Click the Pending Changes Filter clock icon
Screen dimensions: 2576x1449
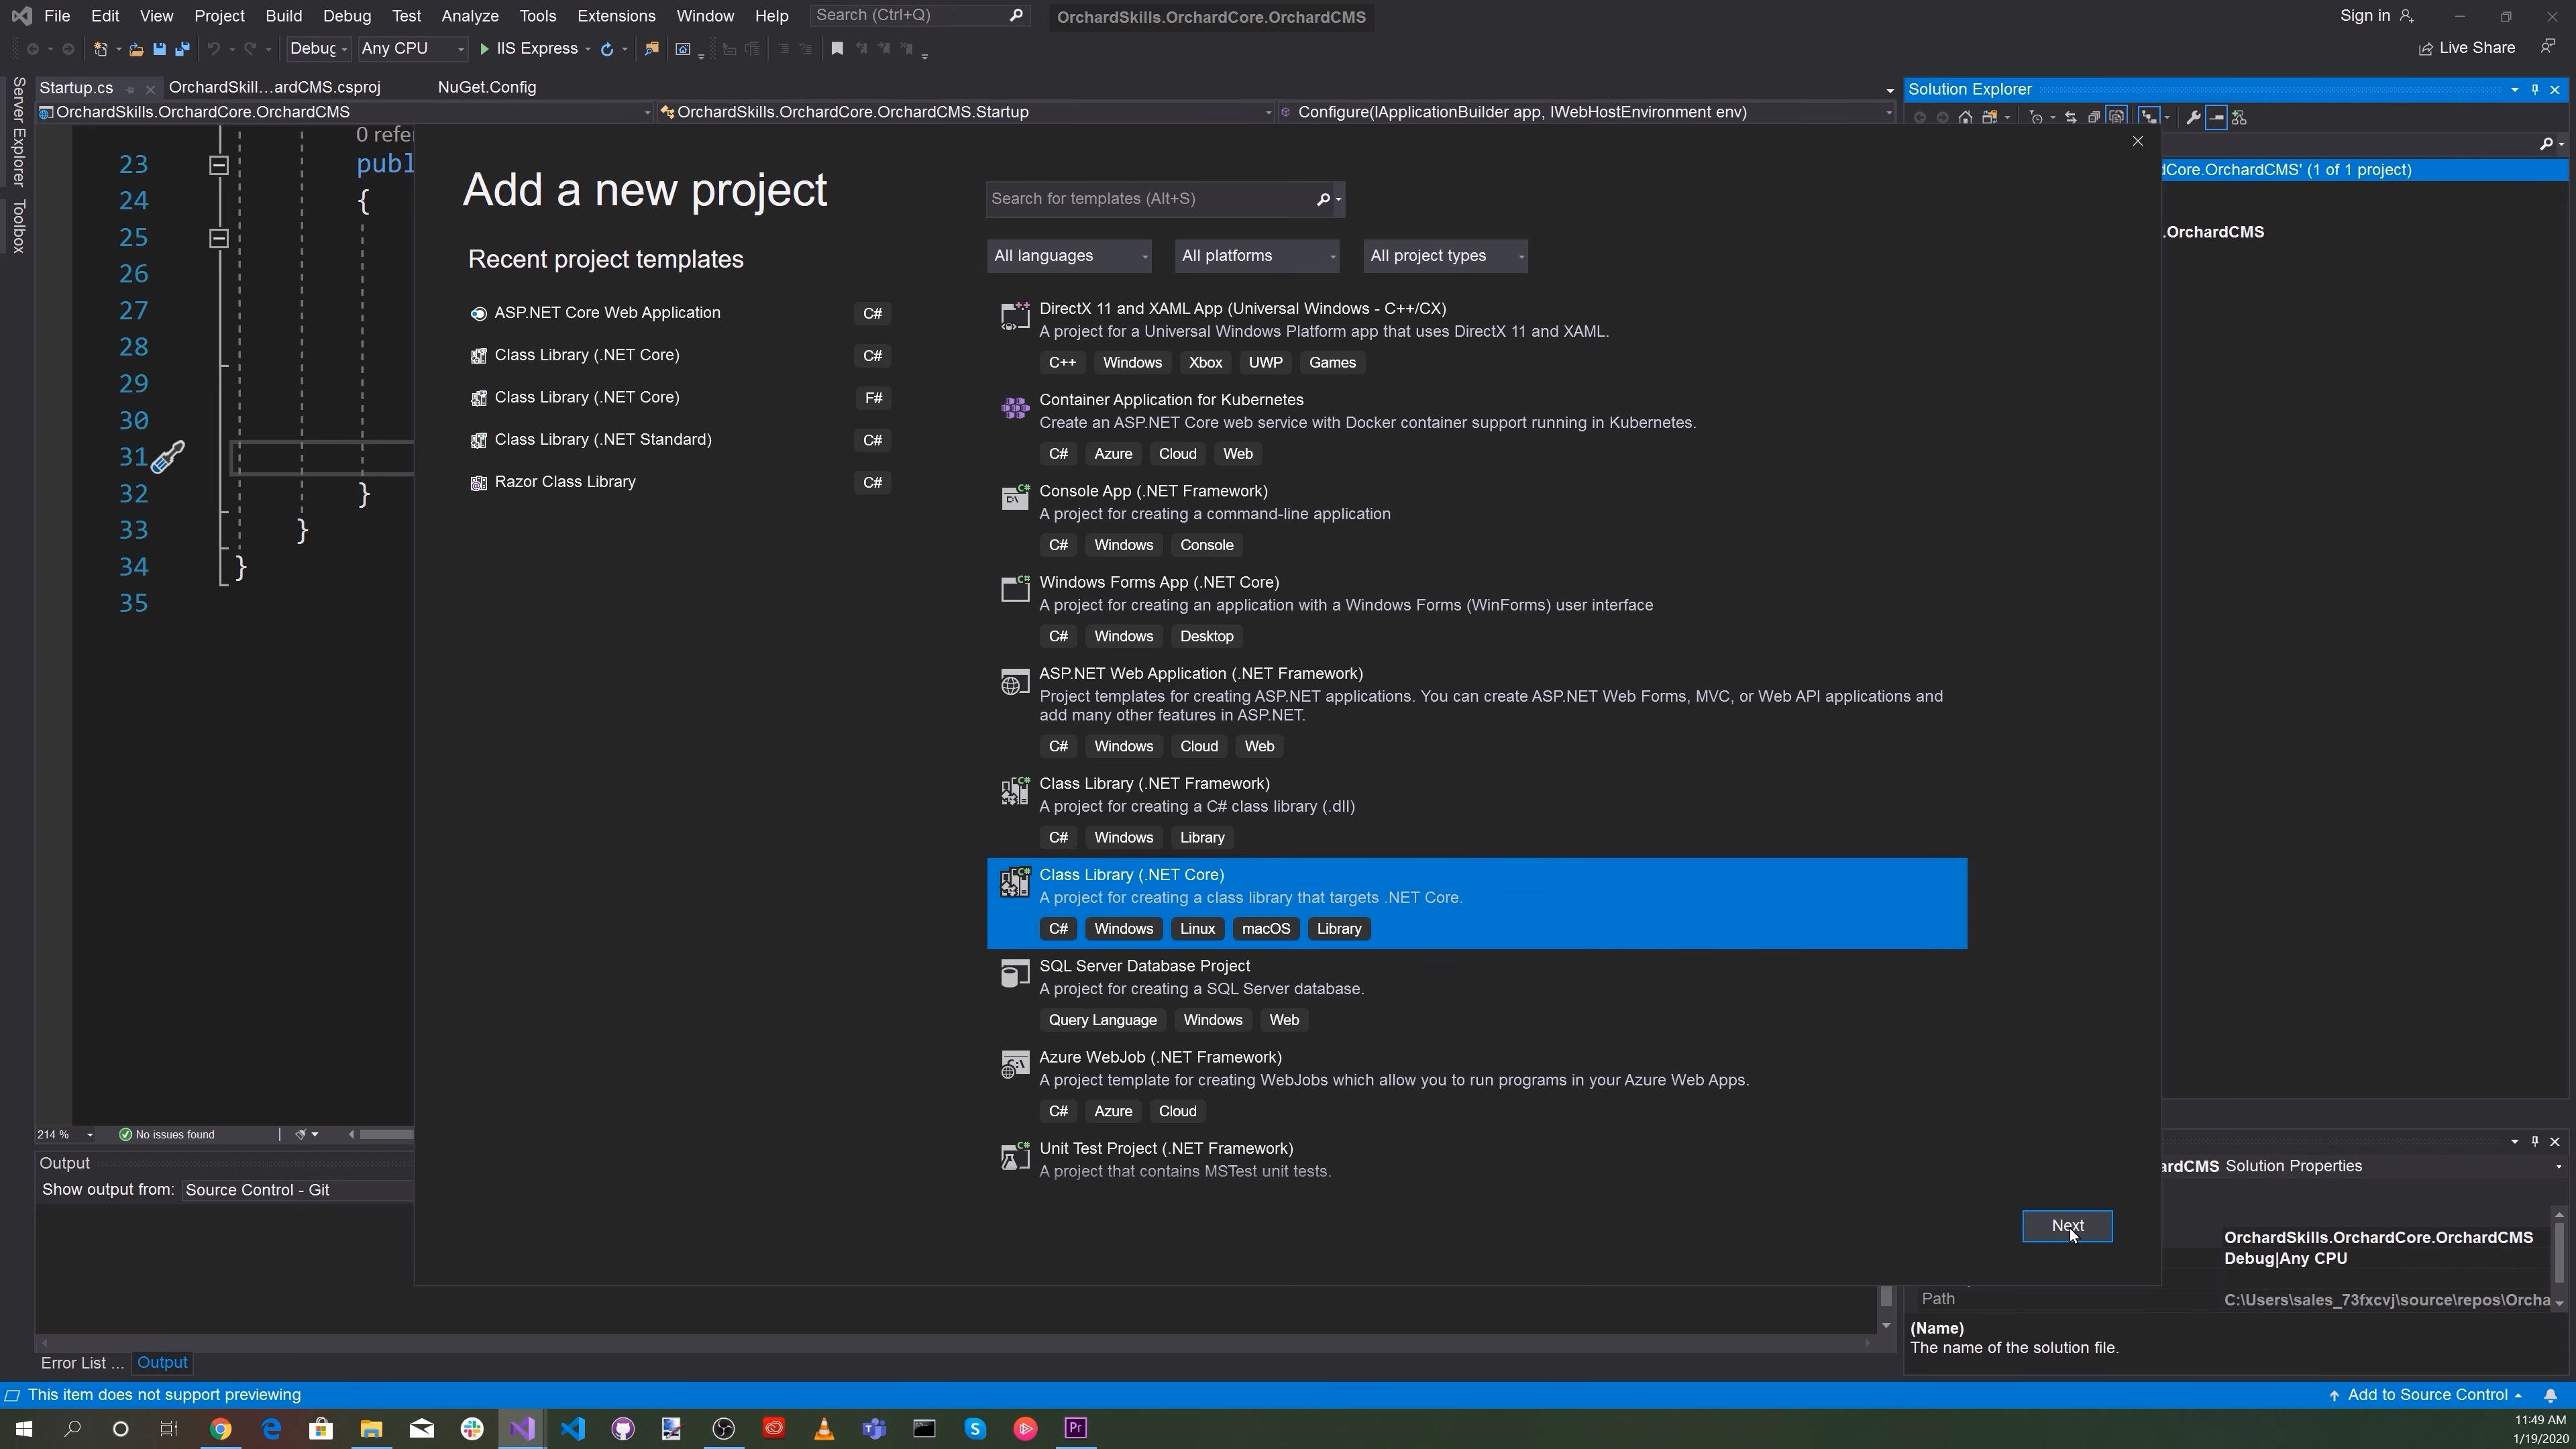pyautogui.click(x=2036, y=117)
